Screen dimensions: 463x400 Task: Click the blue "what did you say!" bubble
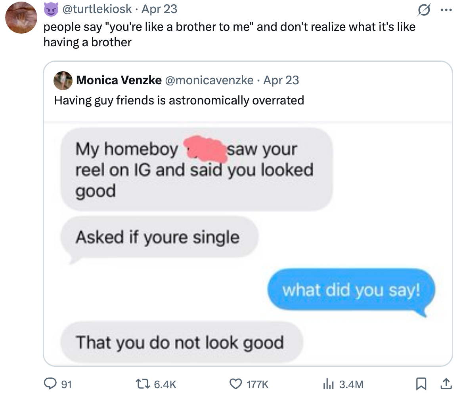tap(351, 291)
